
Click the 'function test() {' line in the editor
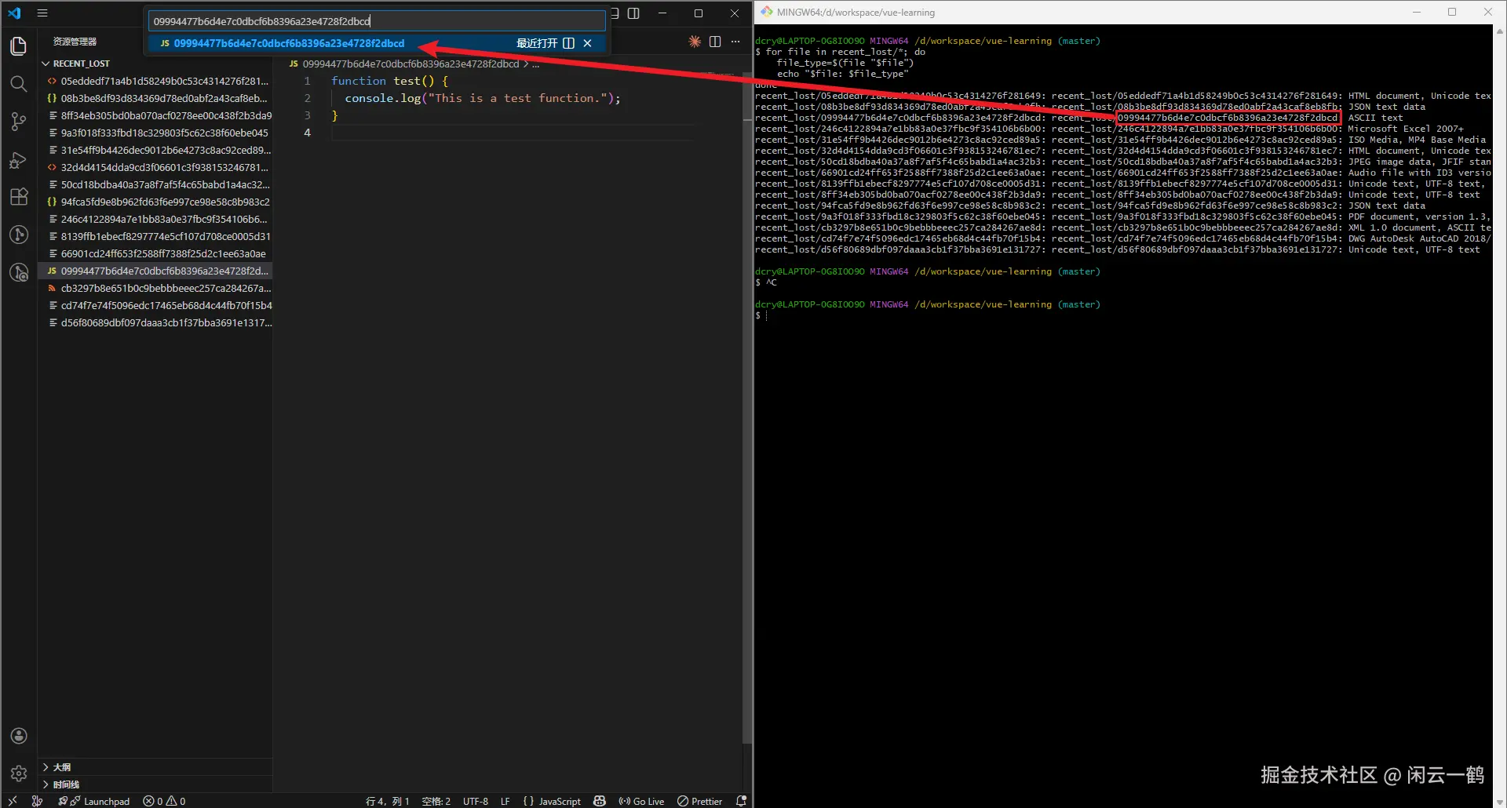389,81
